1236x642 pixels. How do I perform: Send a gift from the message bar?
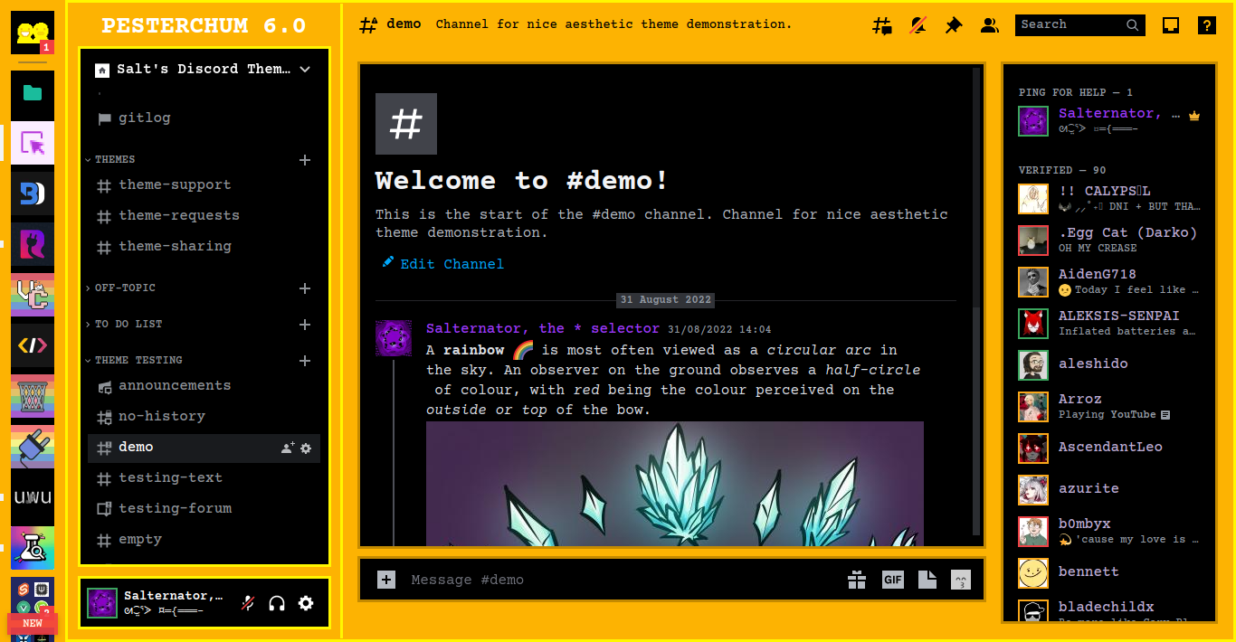857,580
